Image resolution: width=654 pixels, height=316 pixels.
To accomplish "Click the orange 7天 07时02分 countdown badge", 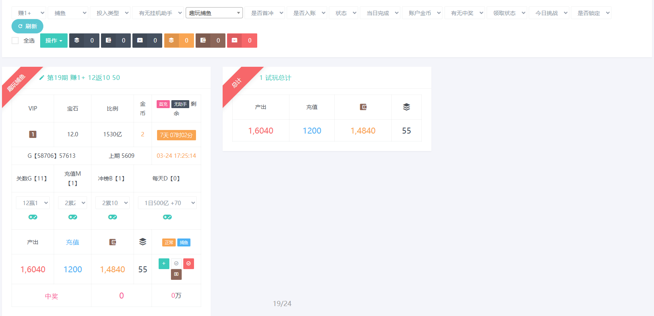I will pyautogui.click(x=176, y=135).
